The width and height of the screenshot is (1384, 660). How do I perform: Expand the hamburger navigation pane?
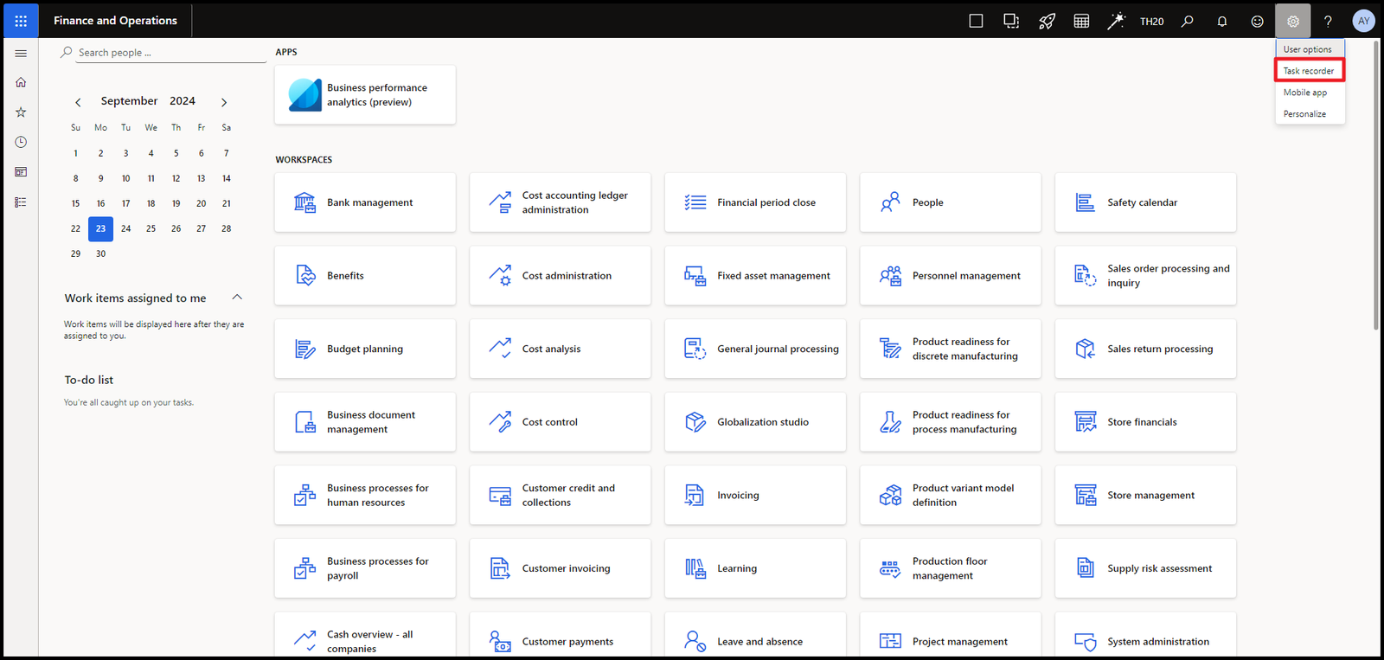click(21, 54)
